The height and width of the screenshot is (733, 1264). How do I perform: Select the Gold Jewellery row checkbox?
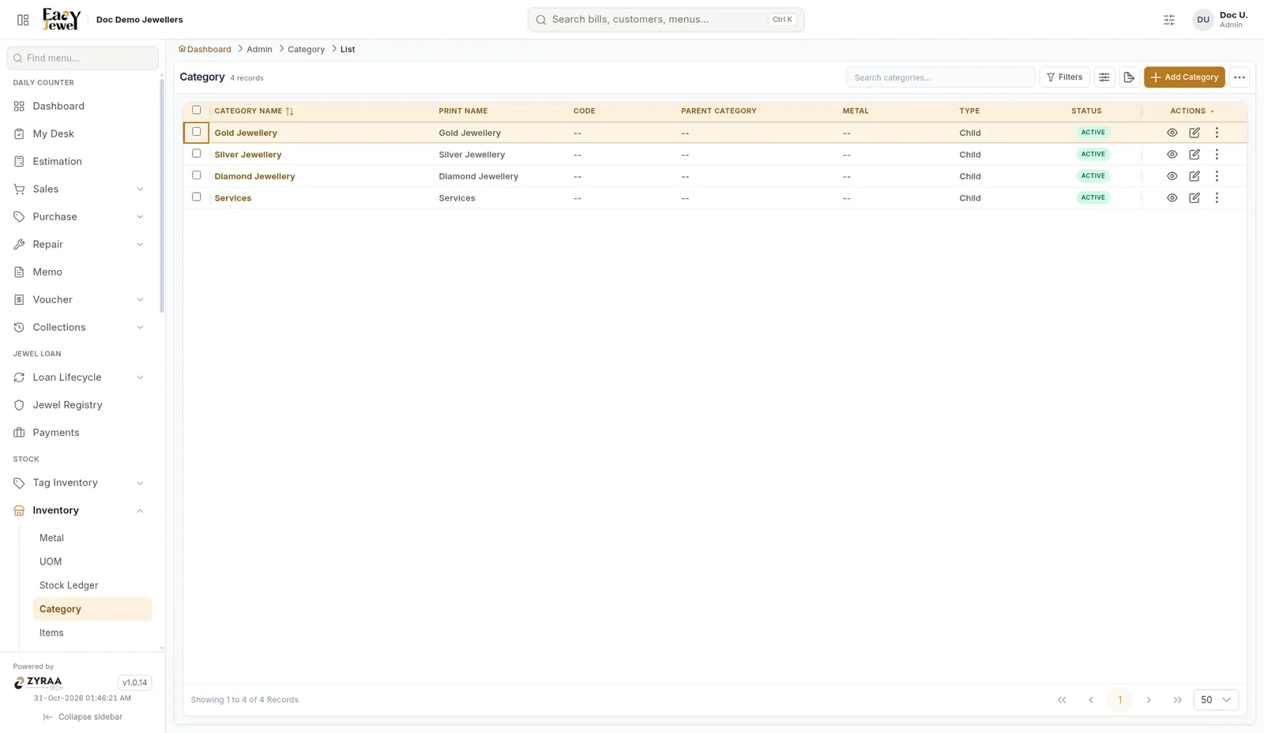(x=197, y=132)
